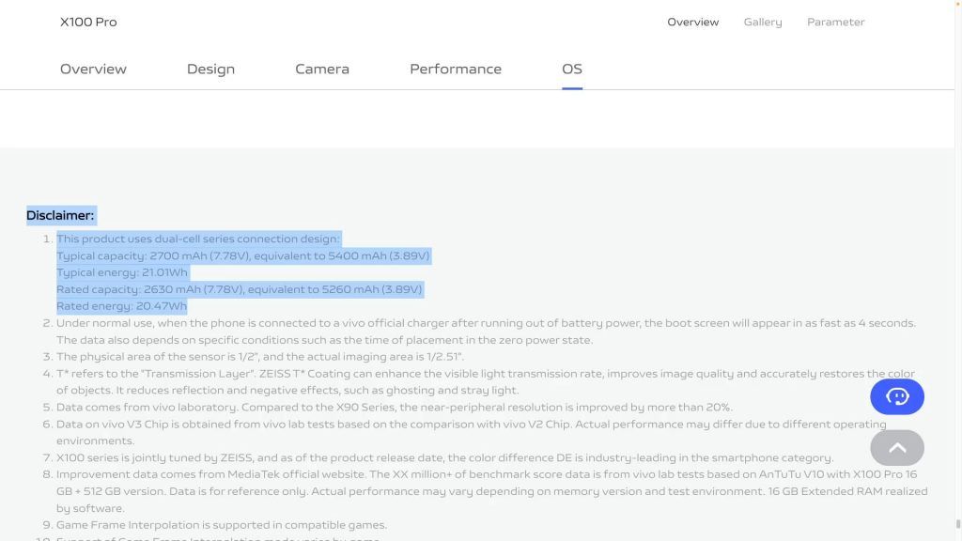
Task: Switch to the Design section tab
Action: coord(211,69)
